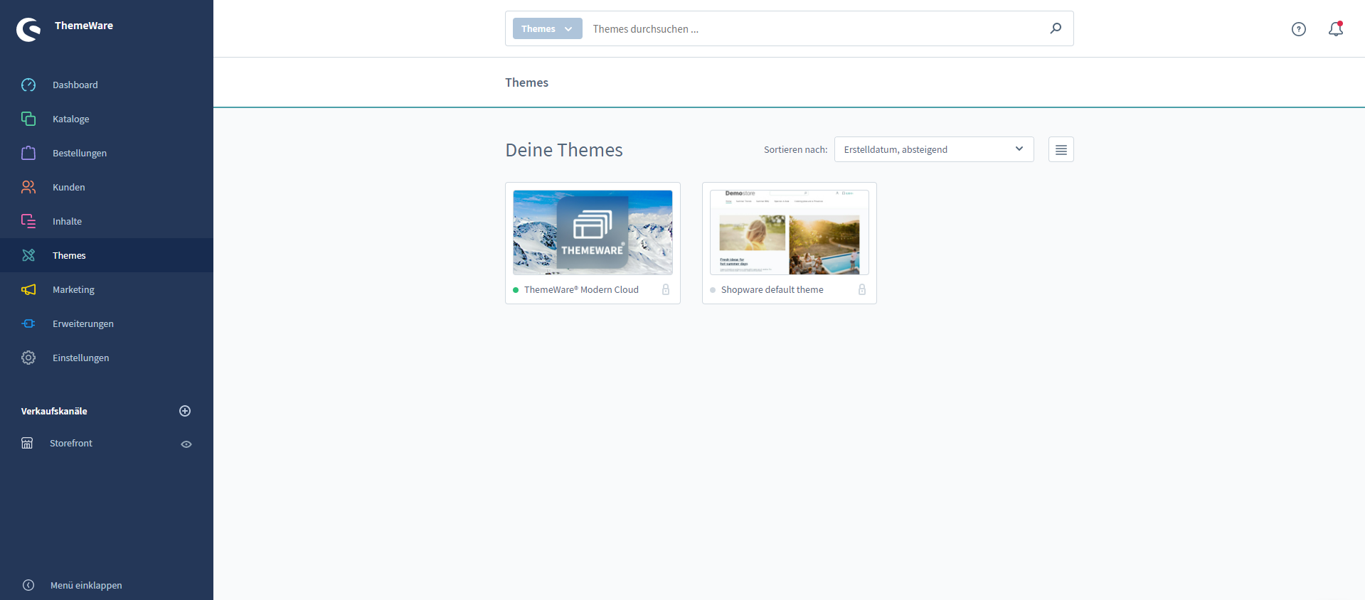Click grey status dot of Shopware default theme

pyautogui.click(x=713, y=290)
